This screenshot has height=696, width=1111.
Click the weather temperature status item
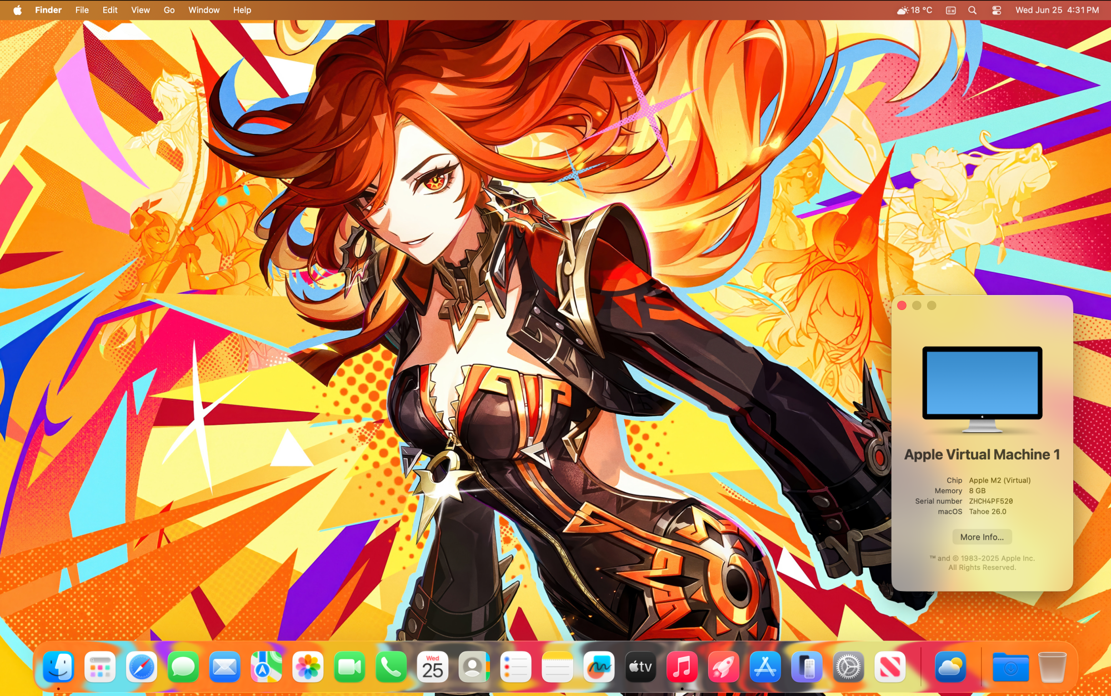pos(914,10)
